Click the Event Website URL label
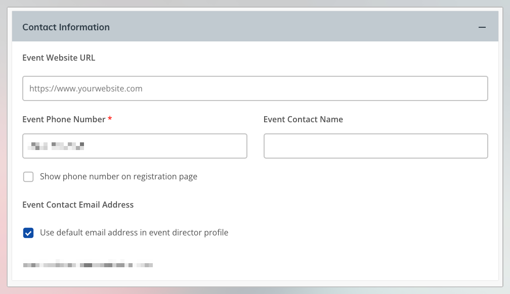Viewport: 510px width, 294px height. pyautogui.click(x=59, y=58)
